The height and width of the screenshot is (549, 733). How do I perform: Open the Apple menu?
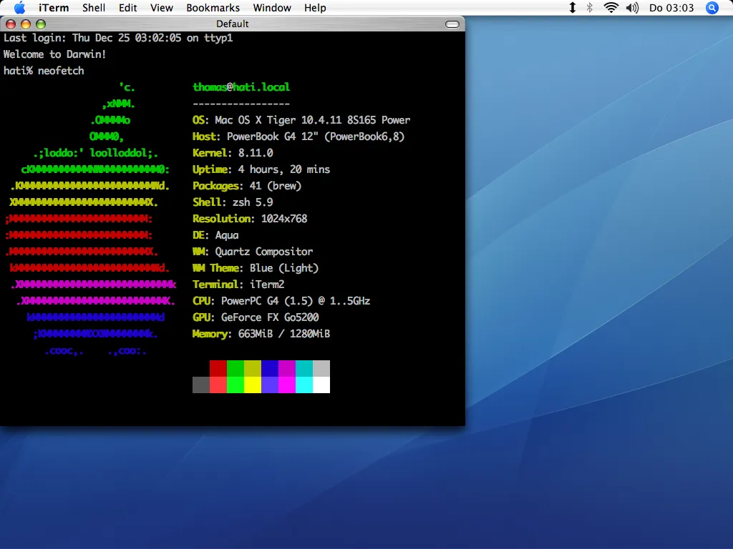[19, 8]
